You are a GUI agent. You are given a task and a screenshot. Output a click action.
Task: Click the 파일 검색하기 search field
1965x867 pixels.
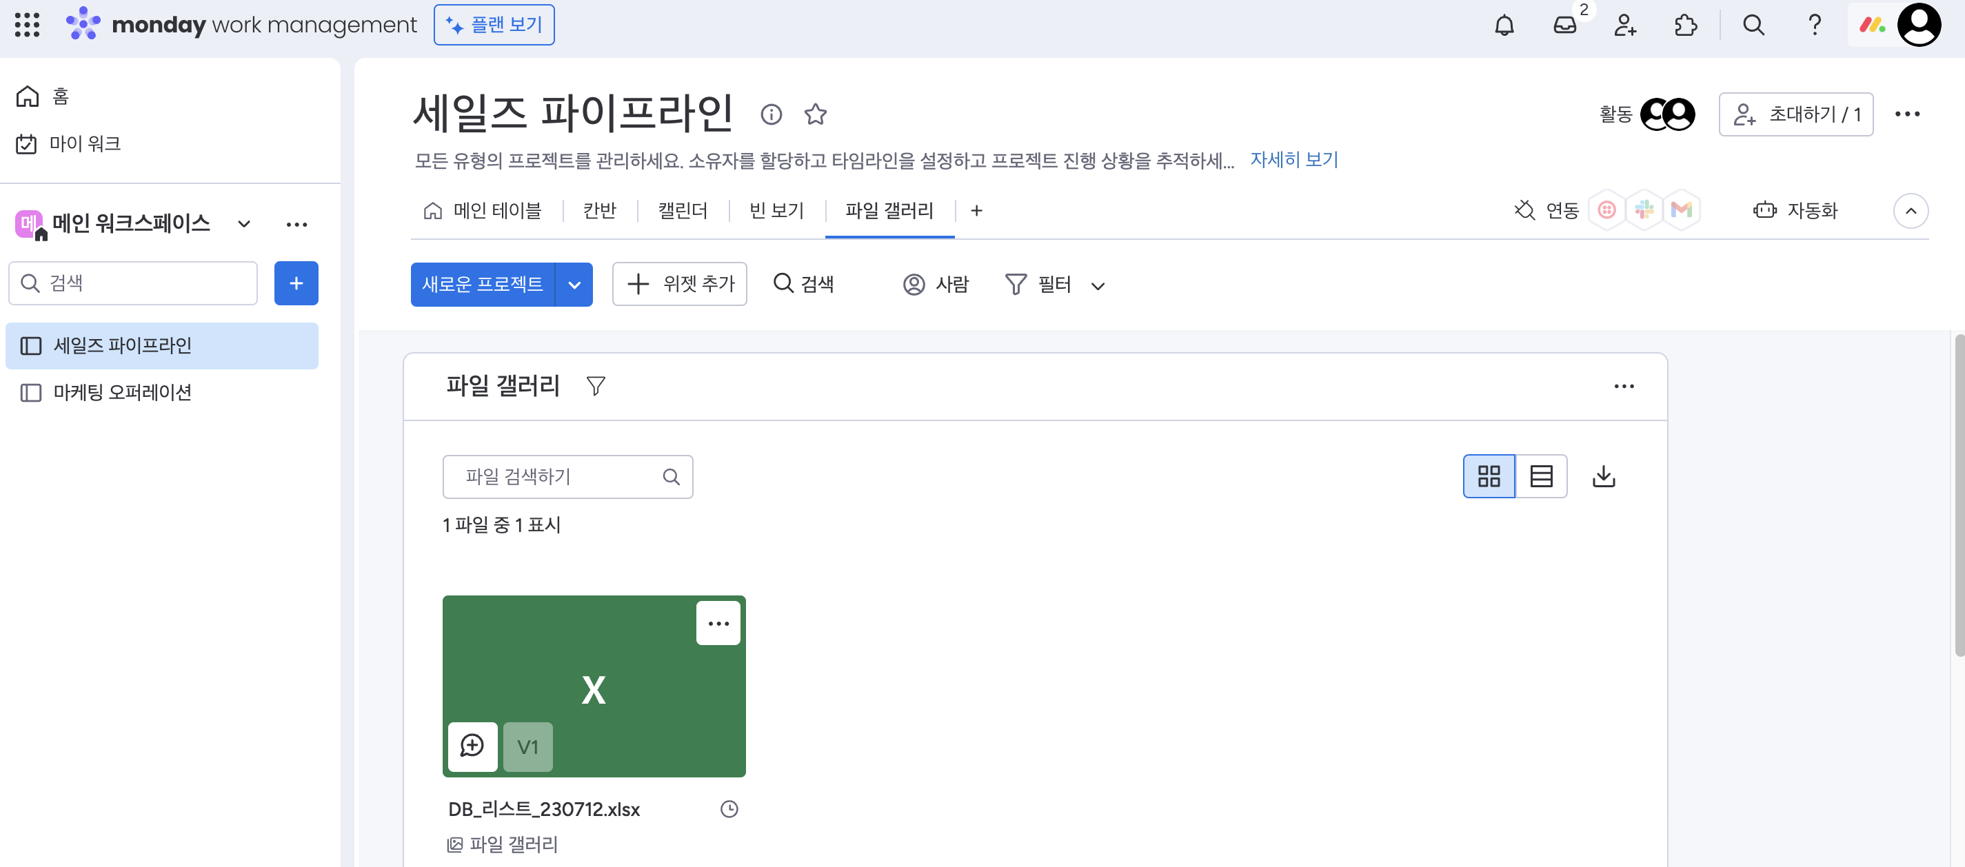coord(557,477)
